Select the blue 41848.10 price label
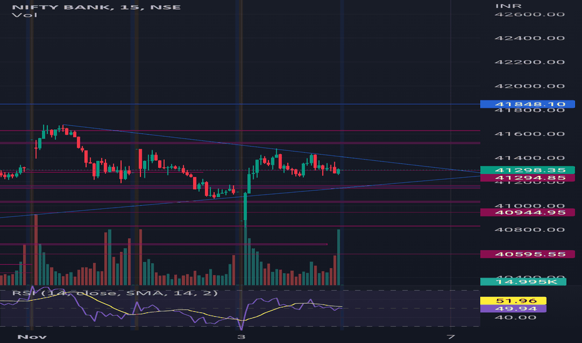582x343 pixels. [528, 104]
